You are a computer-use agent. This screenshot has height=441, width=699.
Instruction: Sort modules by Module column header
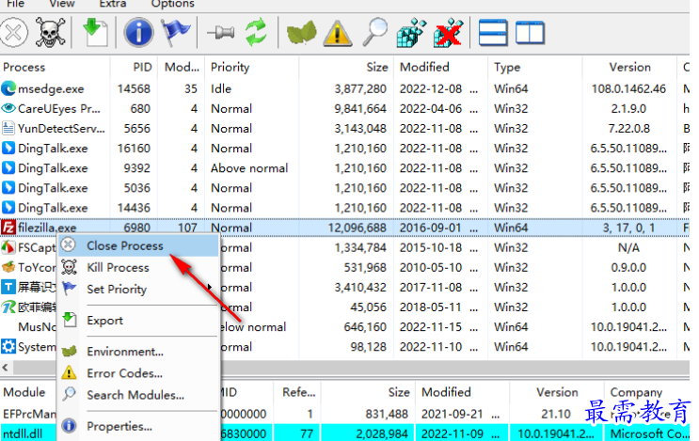[29, 392]
